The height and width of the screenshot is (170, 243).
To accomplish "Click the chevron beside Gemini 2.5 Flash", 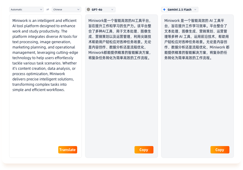I will pyautogui.click(x=195, y=9).
